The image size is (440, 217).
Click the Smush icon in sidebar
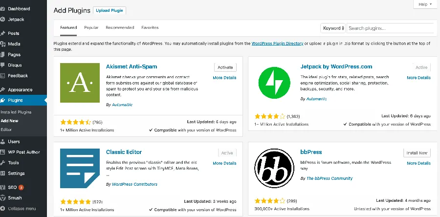point(2,198)
